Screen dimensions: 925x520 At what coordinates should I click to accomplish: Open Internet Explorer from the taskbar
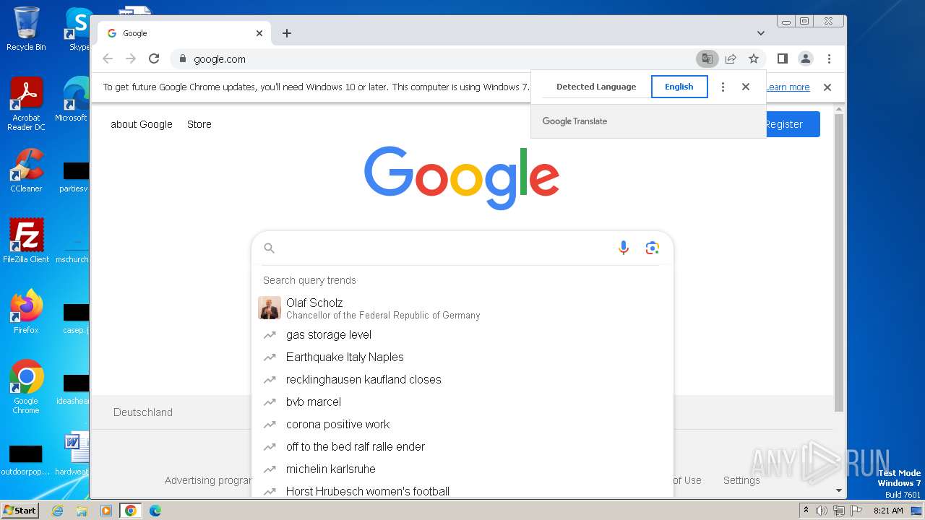tap(58, 511)
